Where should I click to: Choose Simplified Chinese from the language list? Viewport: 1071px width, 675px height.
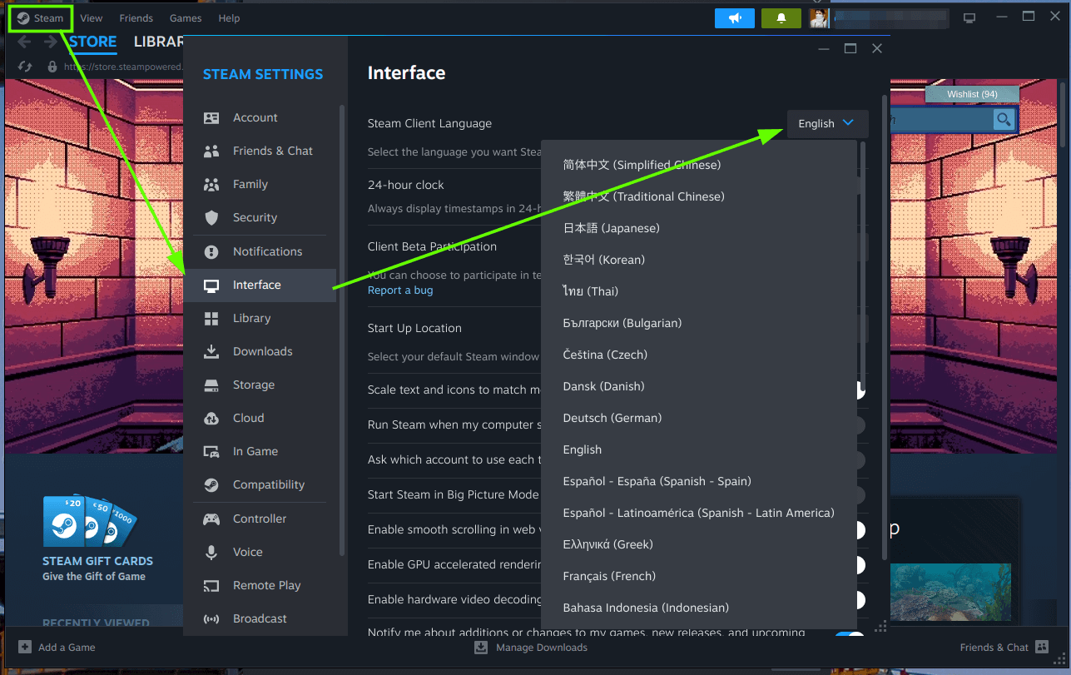[x=699, y=165]
